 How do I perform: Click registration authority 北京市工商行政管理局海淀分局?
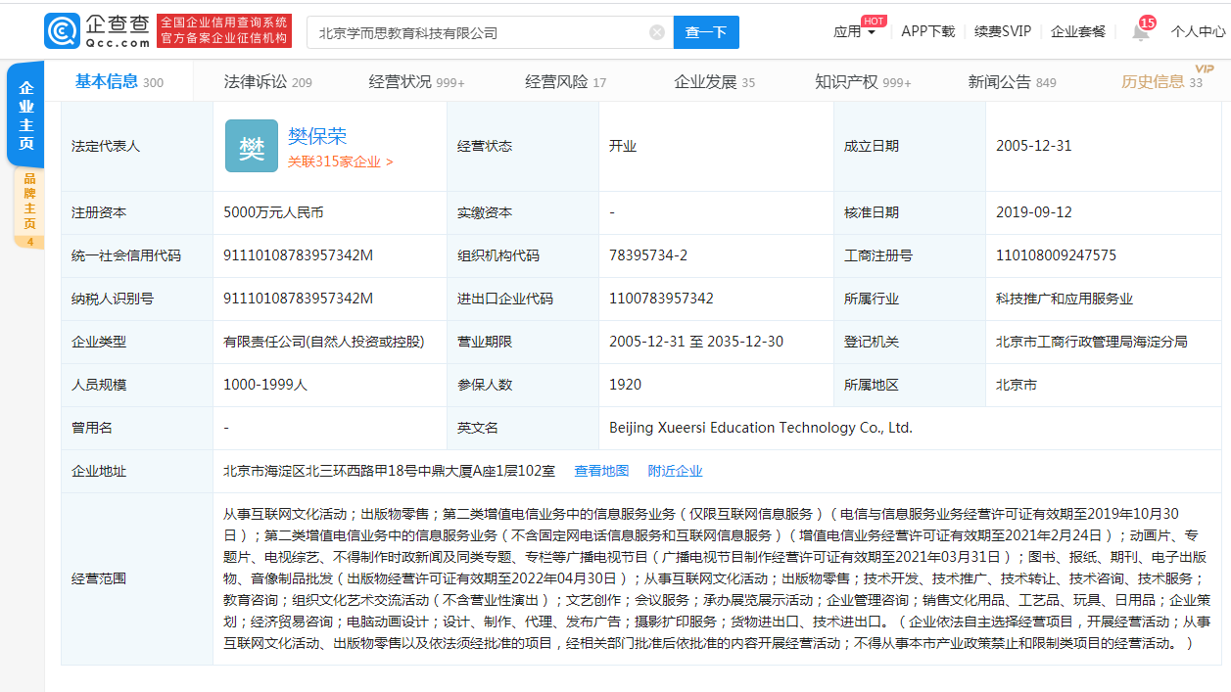1091,342
